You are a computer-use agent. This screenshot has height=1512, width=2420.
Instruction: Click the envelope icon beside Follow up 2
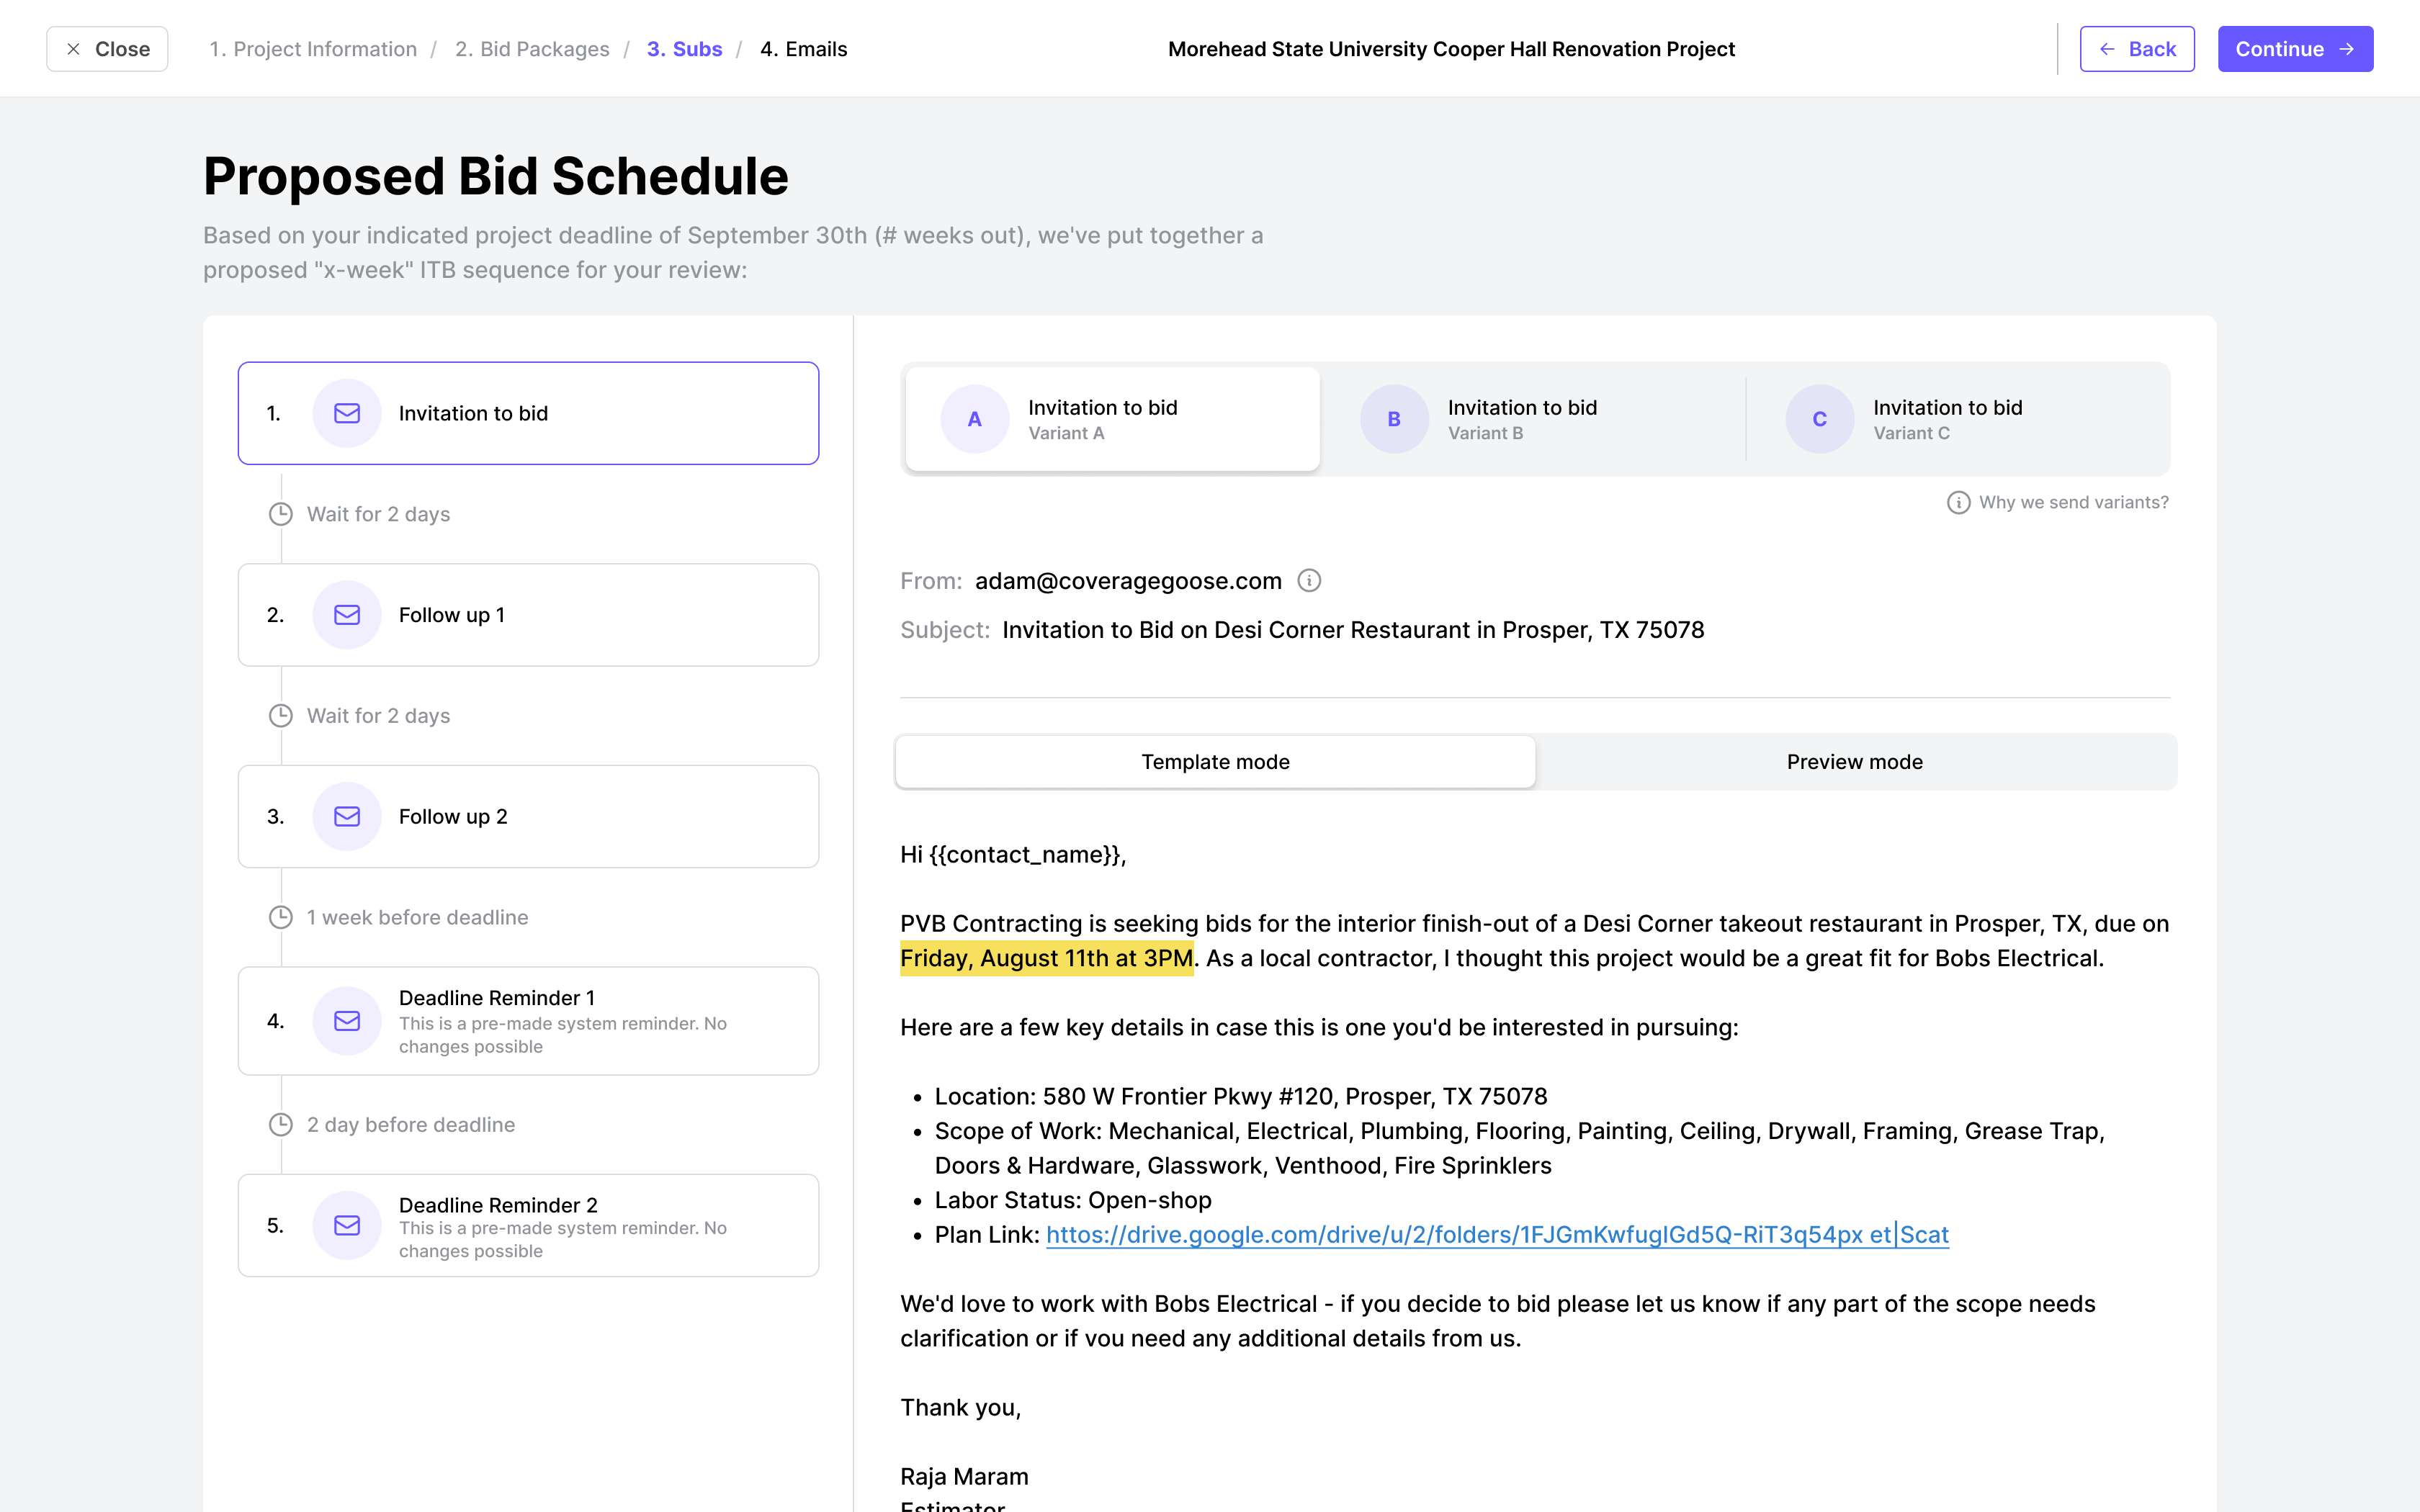[347, 816]
